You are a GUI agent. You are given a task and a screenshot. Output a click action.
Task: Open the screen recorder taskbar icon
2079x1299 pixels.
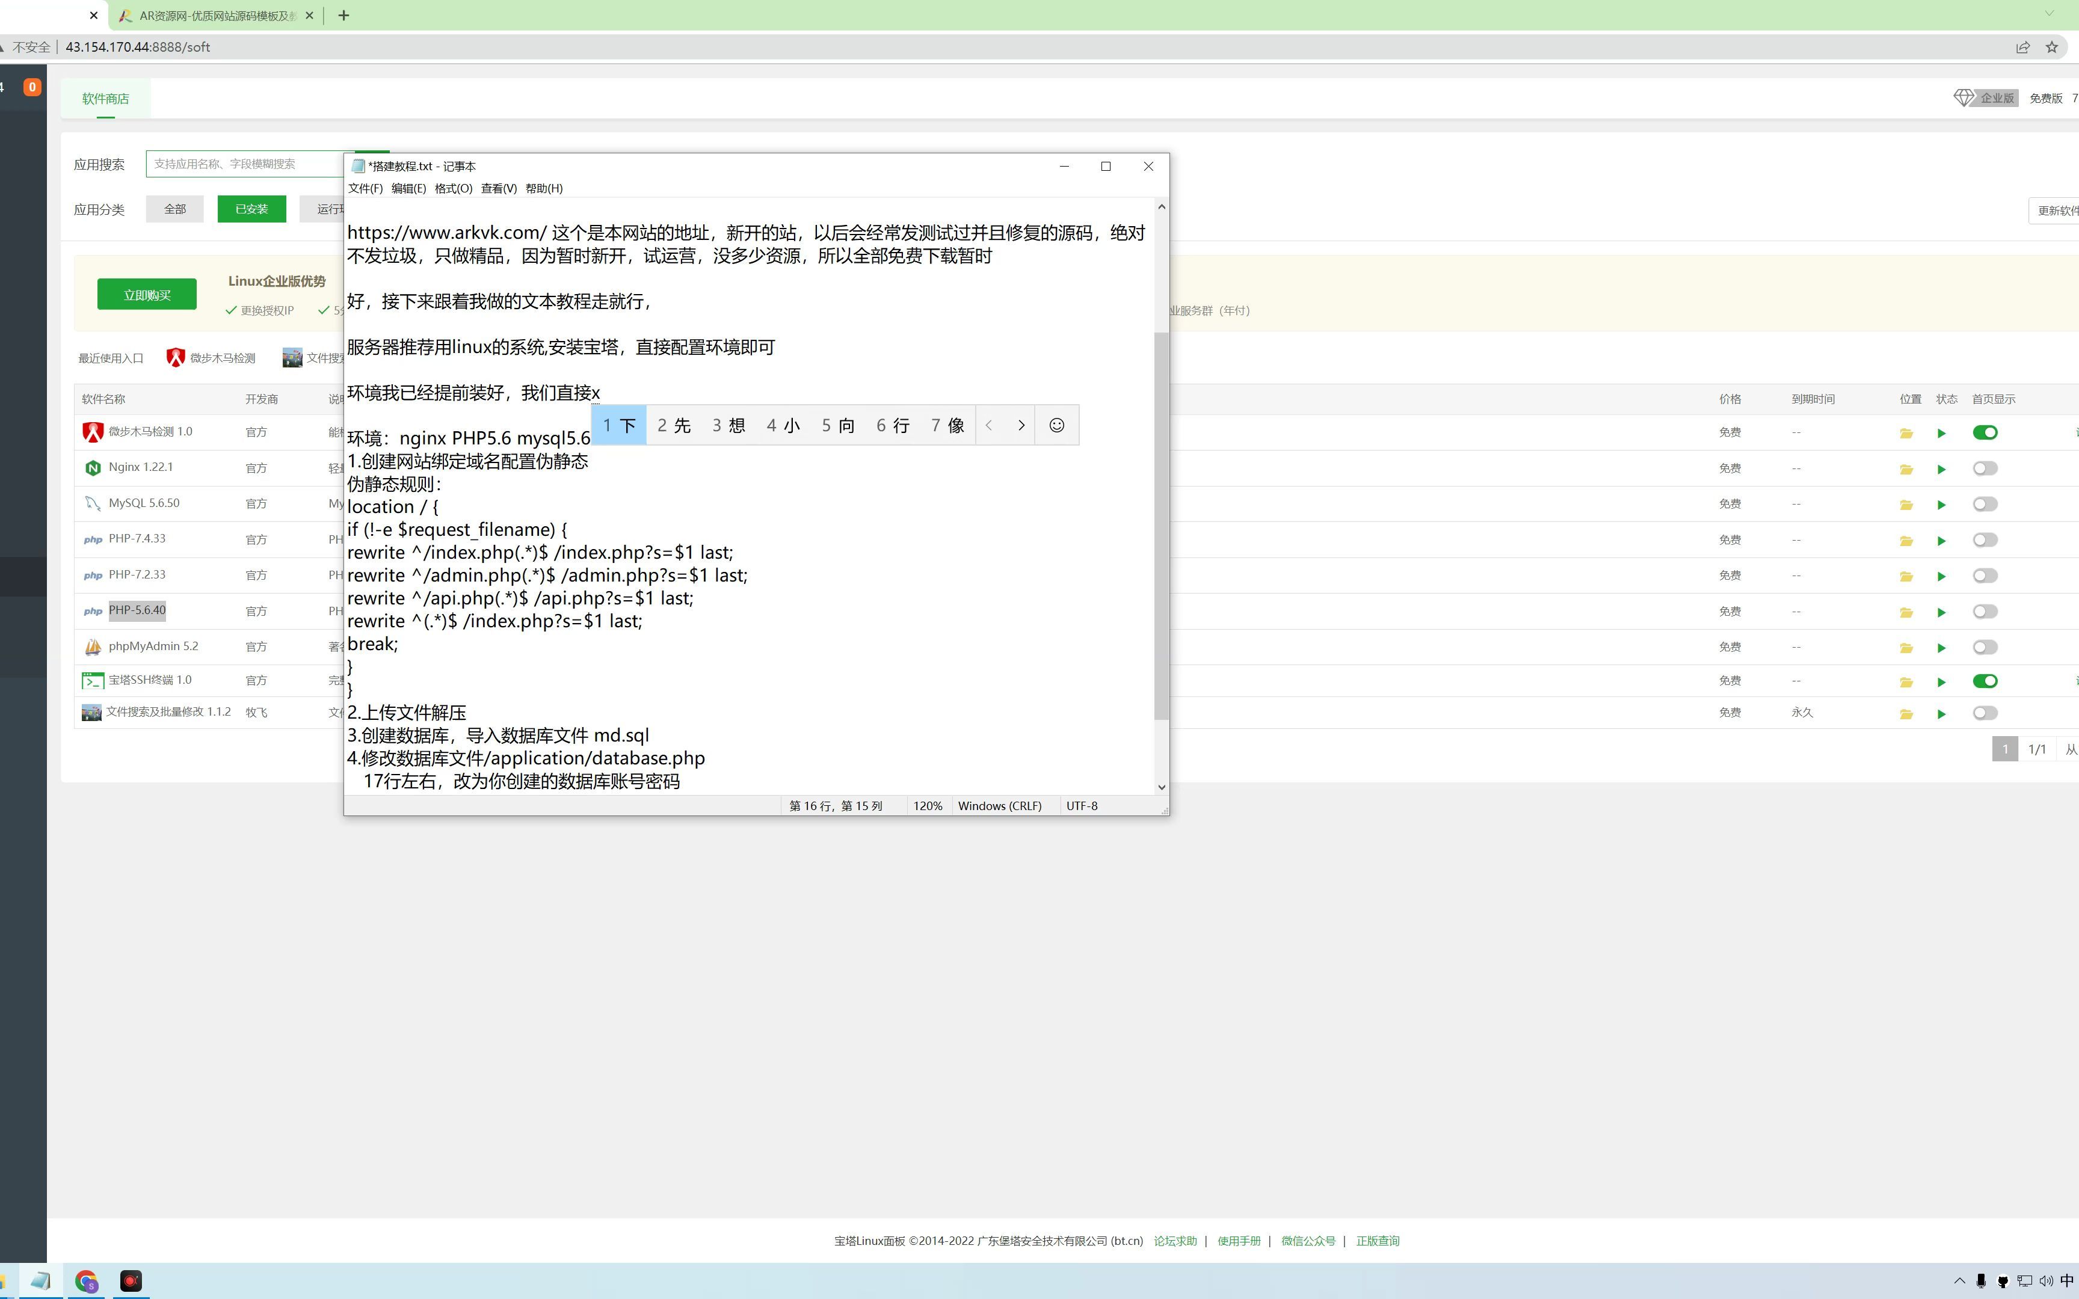(131, 1281)
